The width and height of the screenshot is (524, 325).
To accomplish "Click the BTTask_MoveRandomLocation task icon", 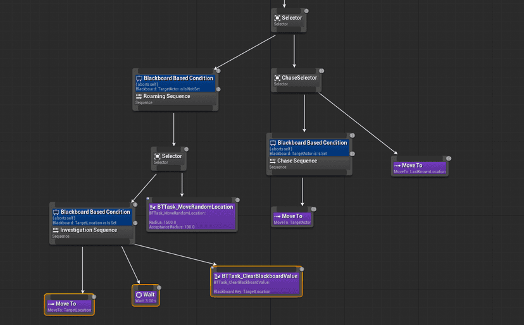I will [x=153, y=207].
